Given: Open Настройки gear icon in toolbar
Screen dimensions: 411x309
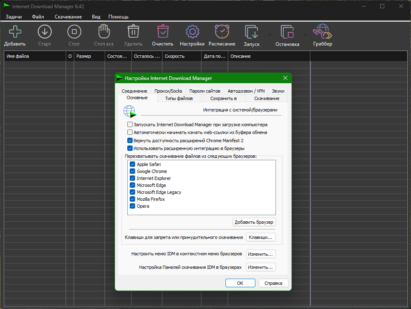Looking at the screenshot, I should click(x=193, y=32).
